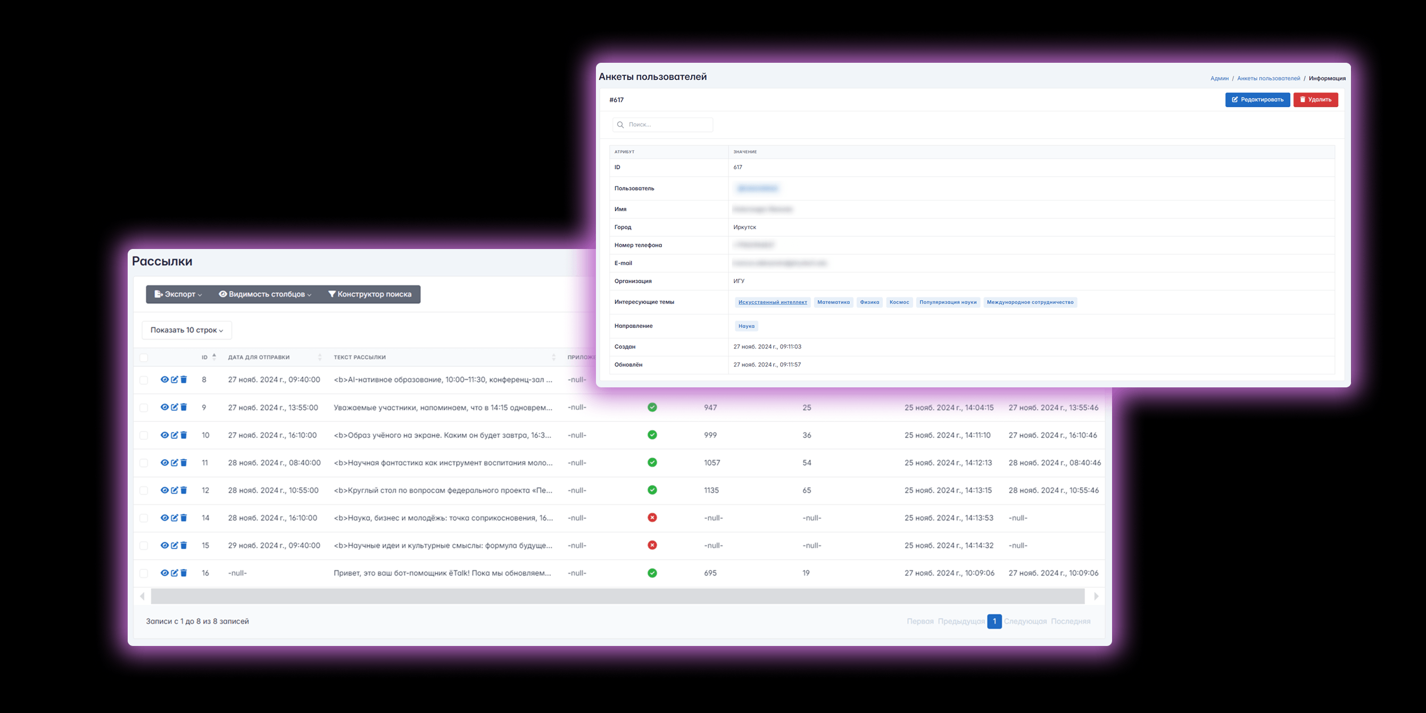Edit mailing with ID 16
This screenshot has height=713, width=1426.
coord(175,573)
